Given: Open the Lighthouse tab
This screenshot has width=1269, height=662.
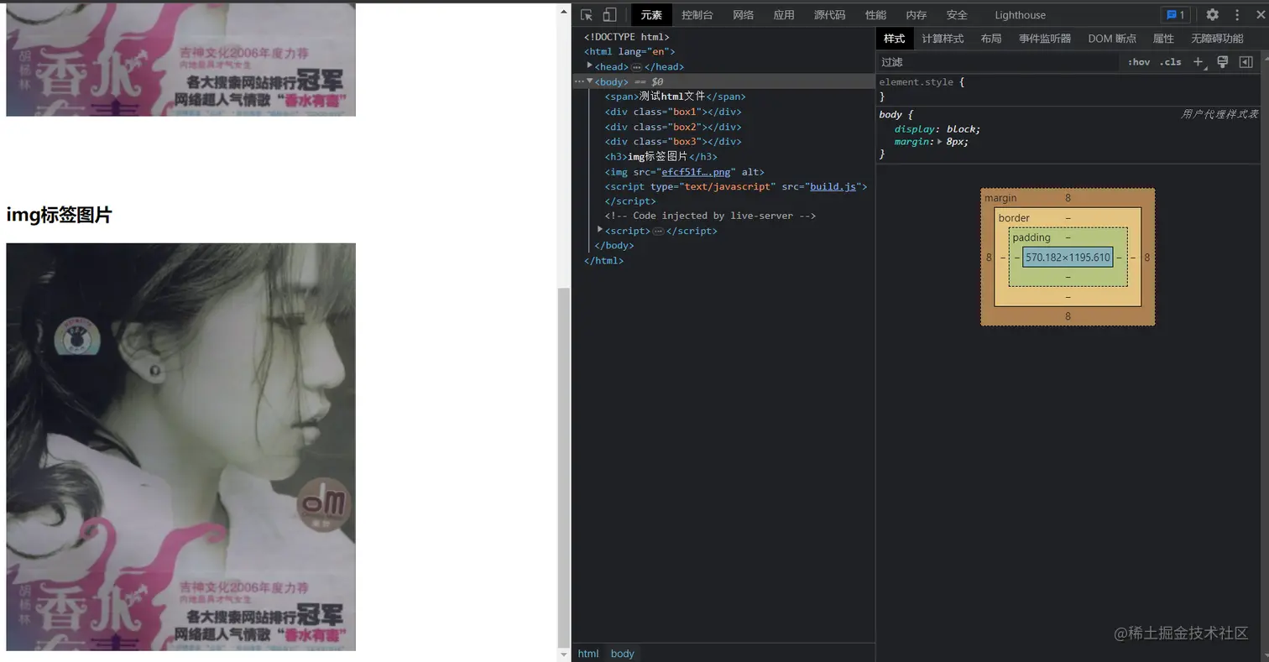Looking at the screenshot, I should point(1020,15).
